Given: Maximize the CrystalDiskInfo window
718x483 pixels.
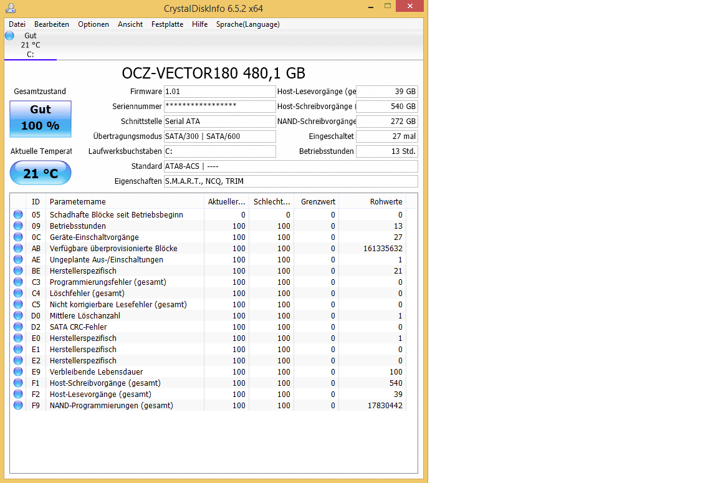Looking at the screenshot, I should [388, 6].
